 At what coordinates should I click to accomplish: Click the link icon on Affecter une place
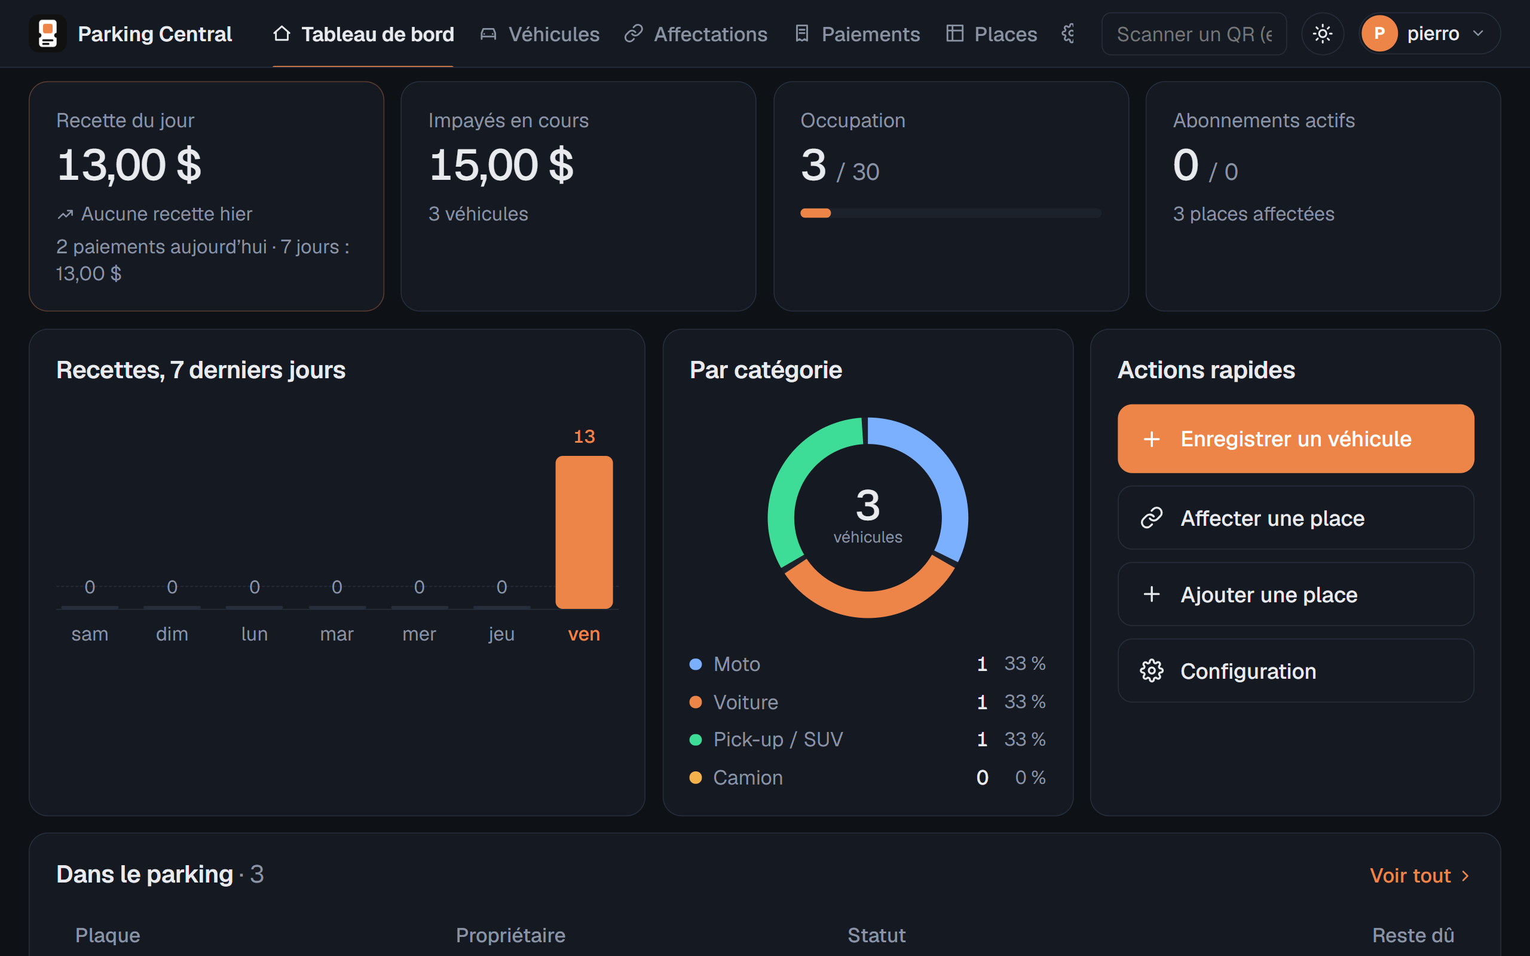tap(1152, 518)
